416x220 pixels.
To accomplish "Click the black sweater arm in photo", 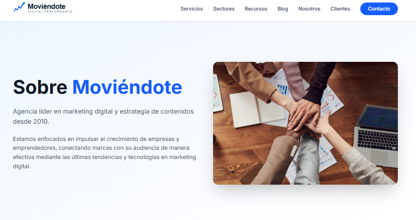I will (320, 82).
